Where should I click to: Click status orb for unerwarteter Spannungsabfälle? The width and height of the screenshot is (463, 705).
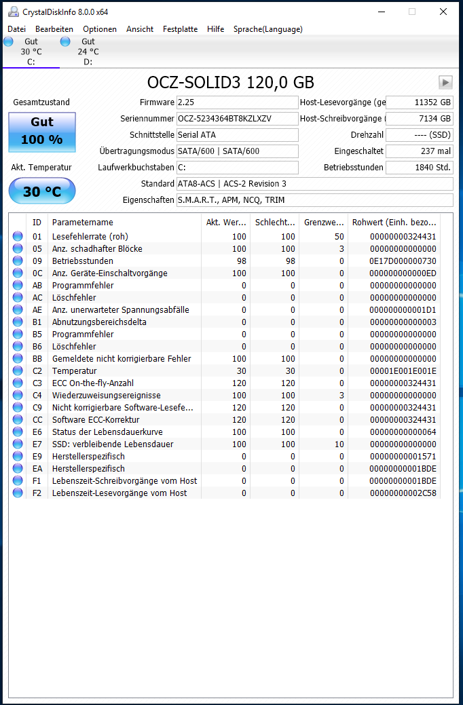tap(18, 309)
